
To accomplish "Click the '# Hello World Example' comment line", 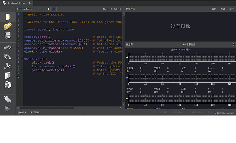I will [x=44, y=14].
